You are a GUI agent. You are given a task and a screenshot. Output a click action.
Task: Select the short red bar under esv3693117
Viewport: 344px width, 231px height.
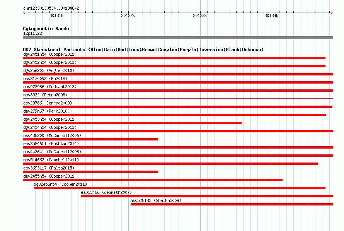[x=90, y=172]
